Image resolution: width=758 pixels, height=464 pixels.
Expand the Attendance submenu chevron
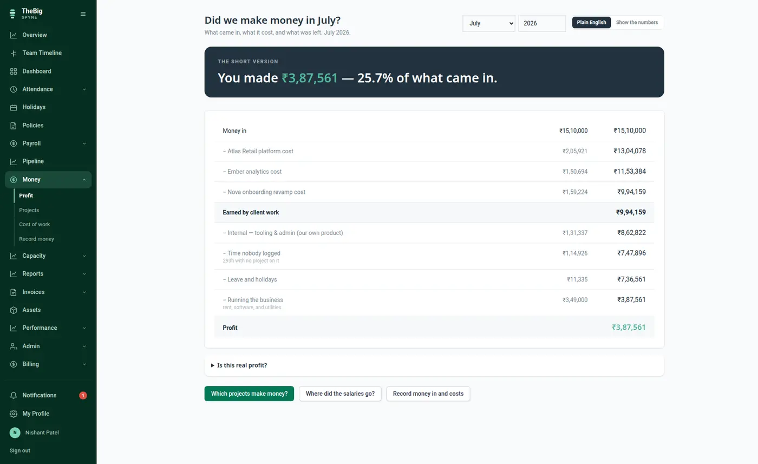(x=84, y=89)
